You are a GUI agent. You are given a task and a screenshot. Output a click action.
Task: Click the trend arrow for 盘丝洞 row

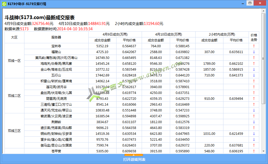(254, 93)
